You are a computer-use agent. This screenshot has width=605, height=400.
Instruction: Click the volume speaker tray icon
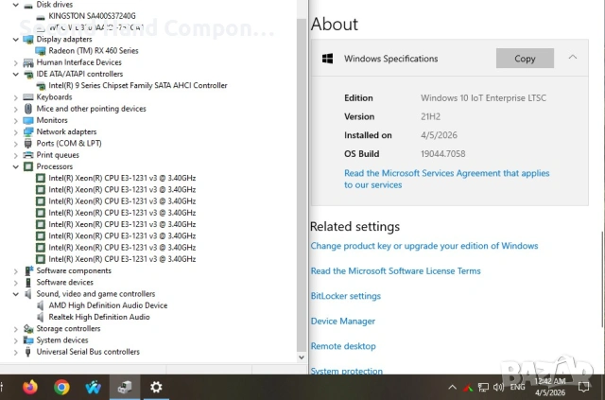click(497, 387)
